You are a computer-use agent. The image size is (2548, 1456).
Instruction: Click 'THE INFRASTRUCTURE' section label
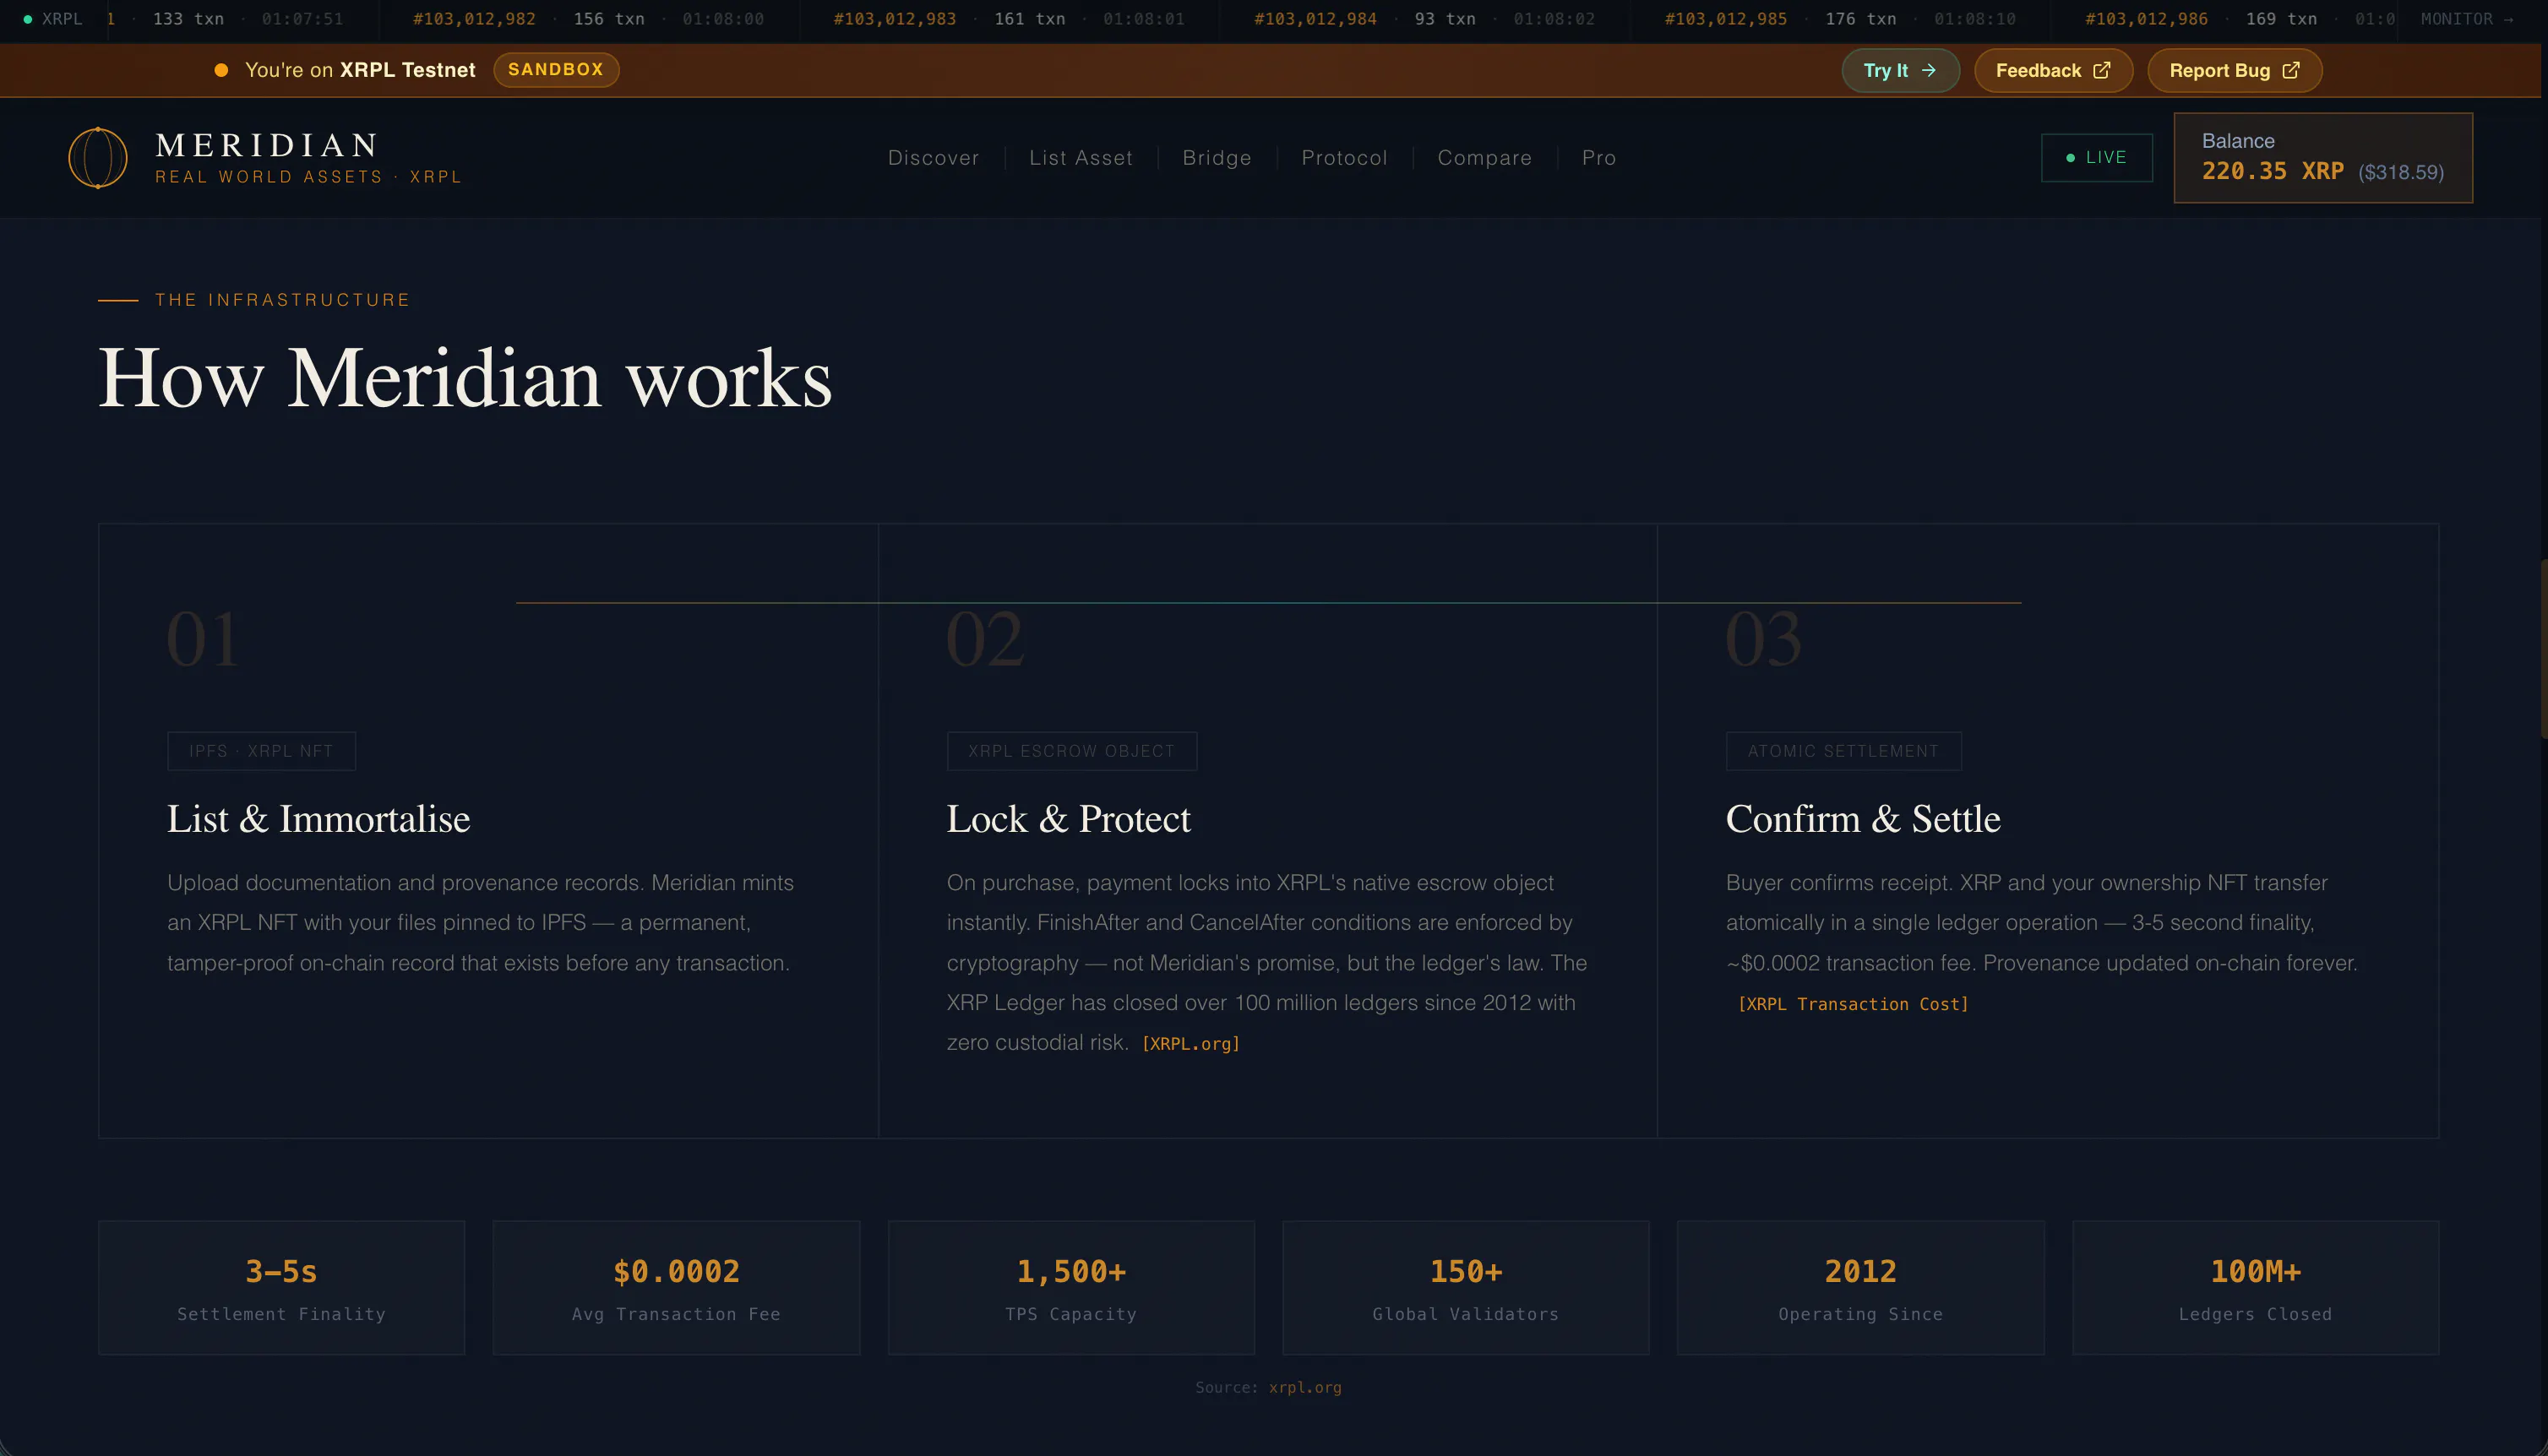pyautogui.click(x=282, y=300)
